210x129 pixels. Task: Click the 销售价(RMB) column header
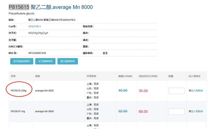(x=125, y=76)
